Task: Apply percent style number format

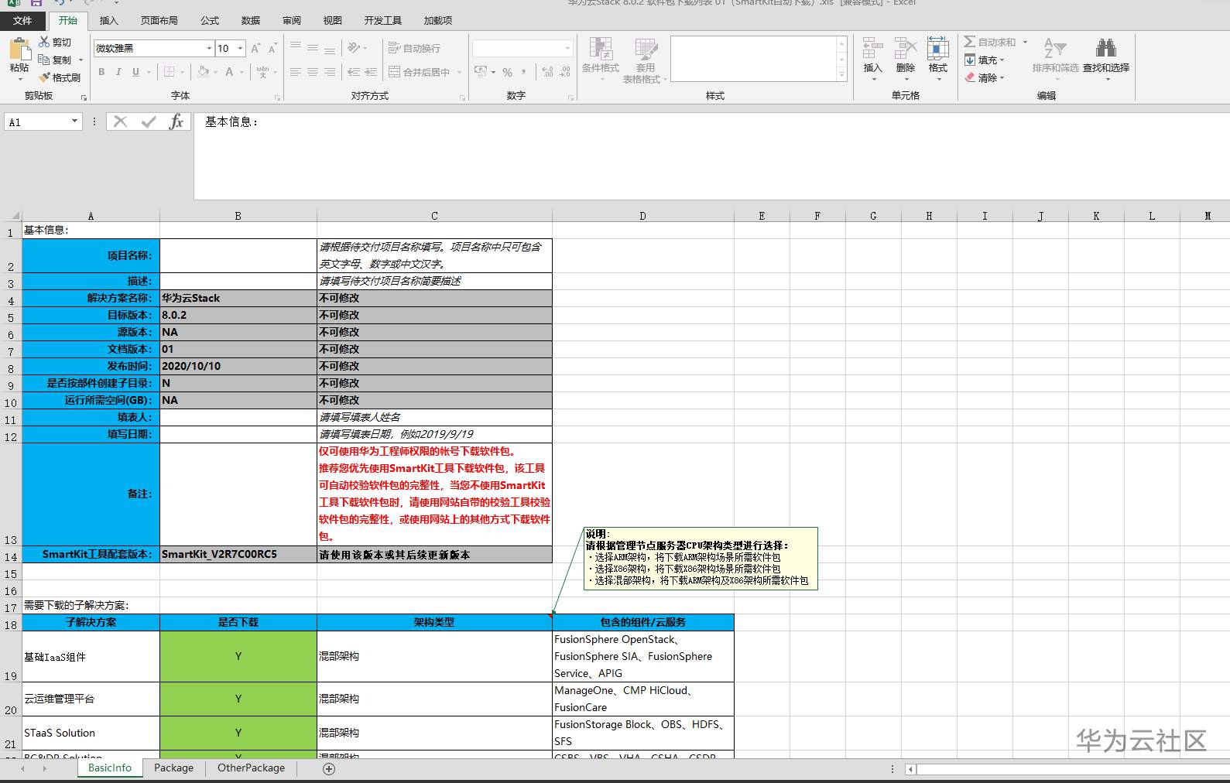Action: (507, 72)
